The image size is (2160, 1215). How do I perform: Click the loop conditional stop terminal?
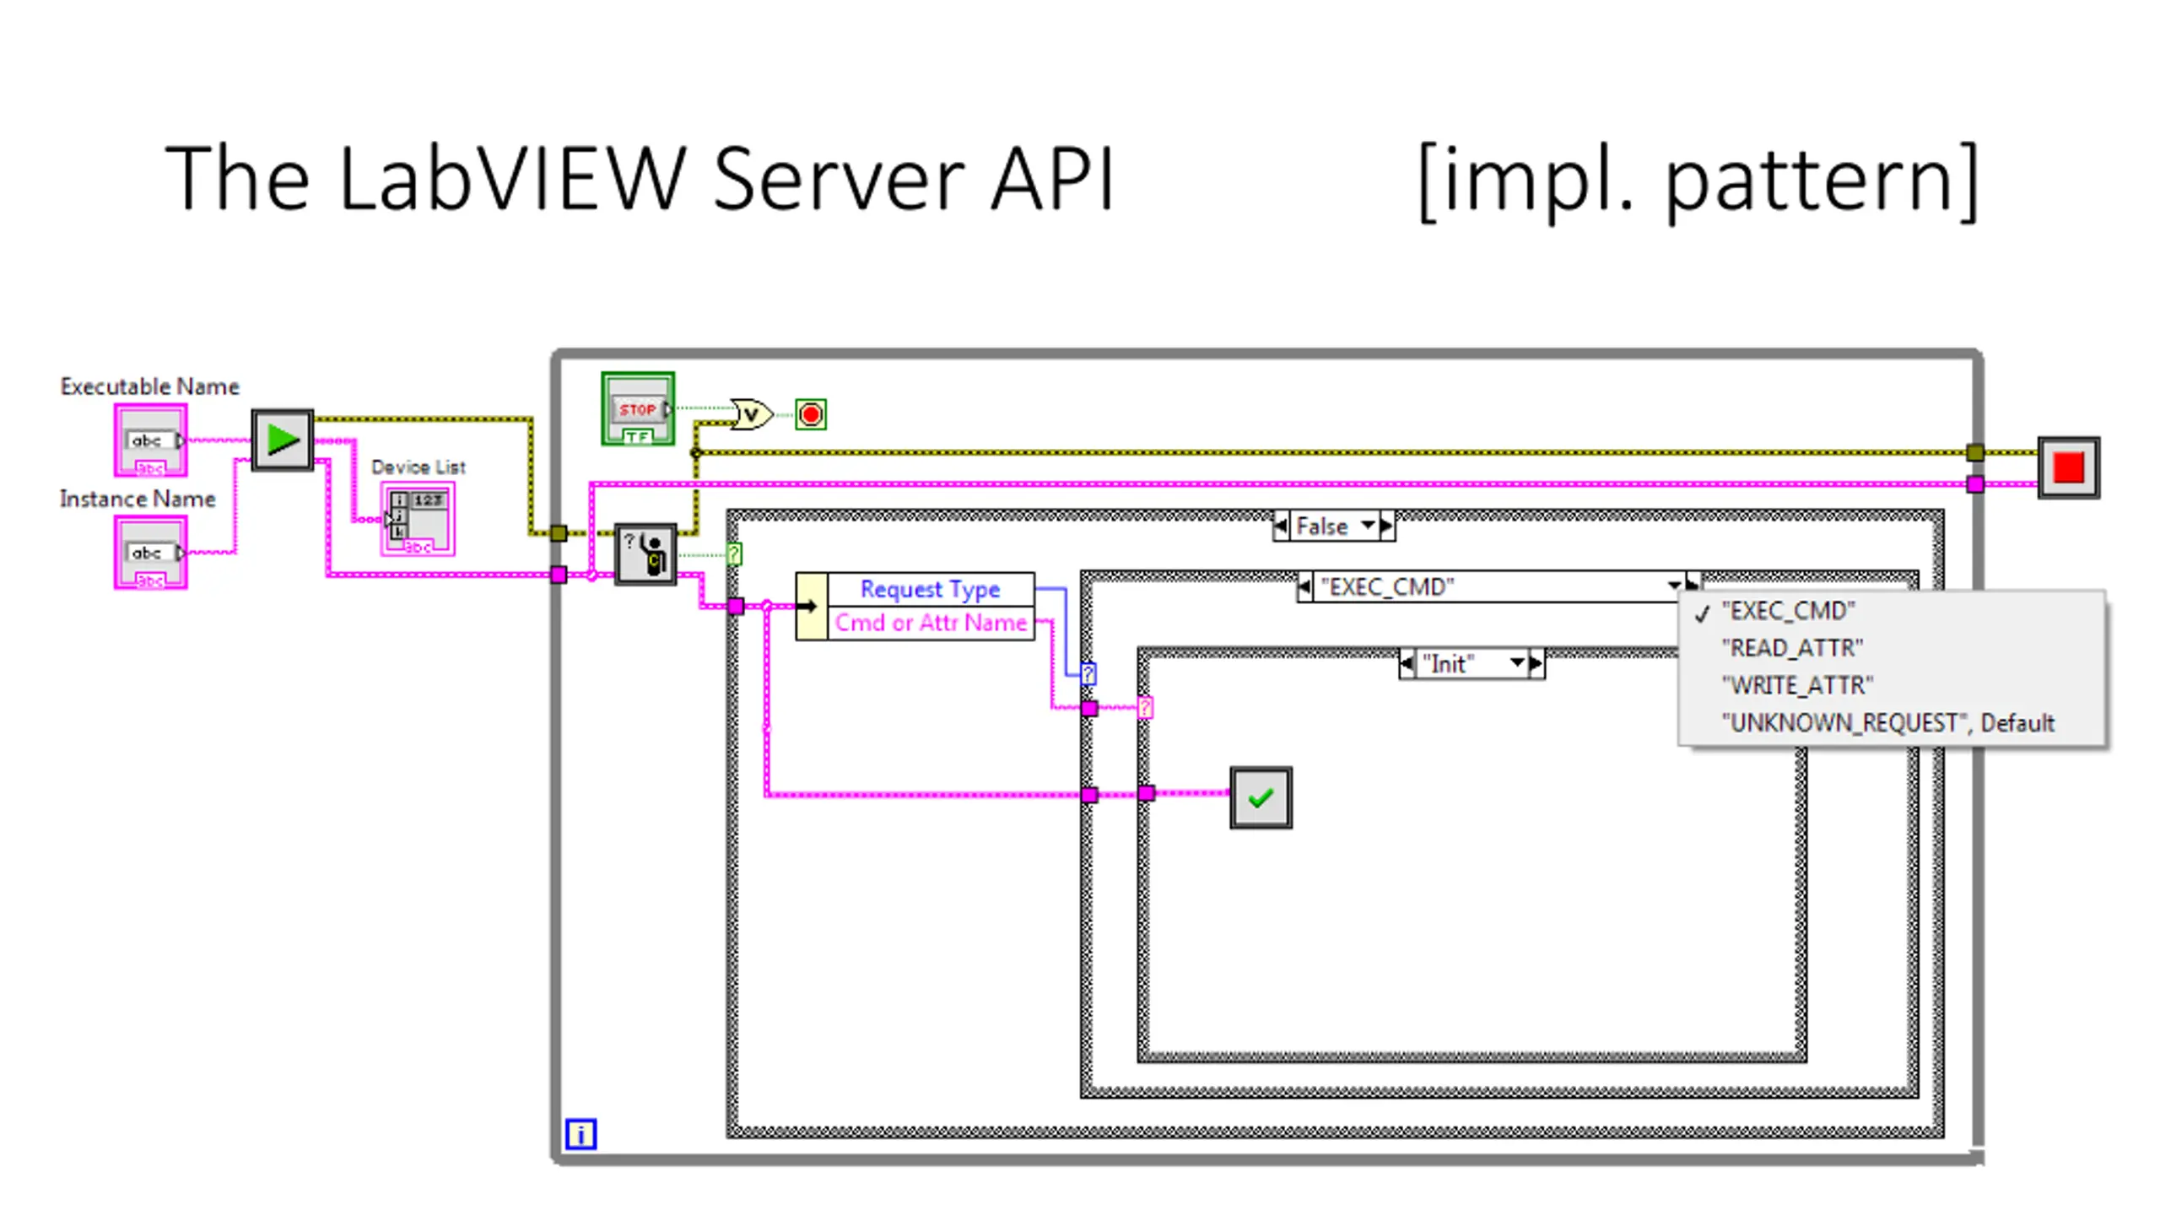(811, 414)
